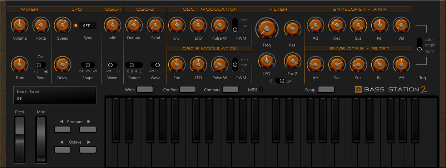This screenshot has width=446, height=168.
Task: Click the Envelope 2 Filter Dec knob
Action: click(x=337, y=65)
